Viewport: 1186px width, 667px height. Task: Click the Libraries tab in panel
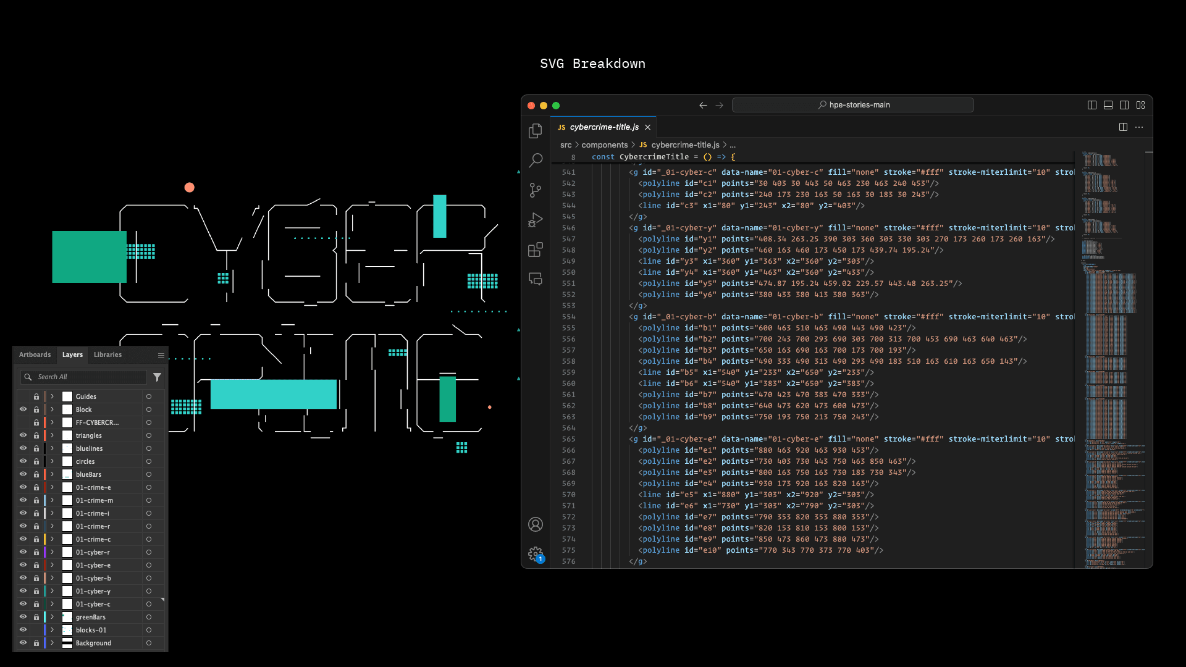coord(107,354)
